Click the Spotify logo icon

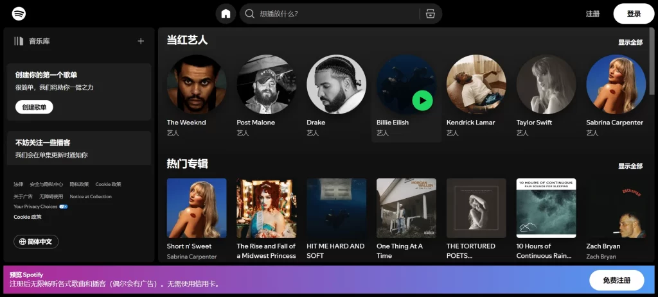pyautogui.click(x=19, y=14)
